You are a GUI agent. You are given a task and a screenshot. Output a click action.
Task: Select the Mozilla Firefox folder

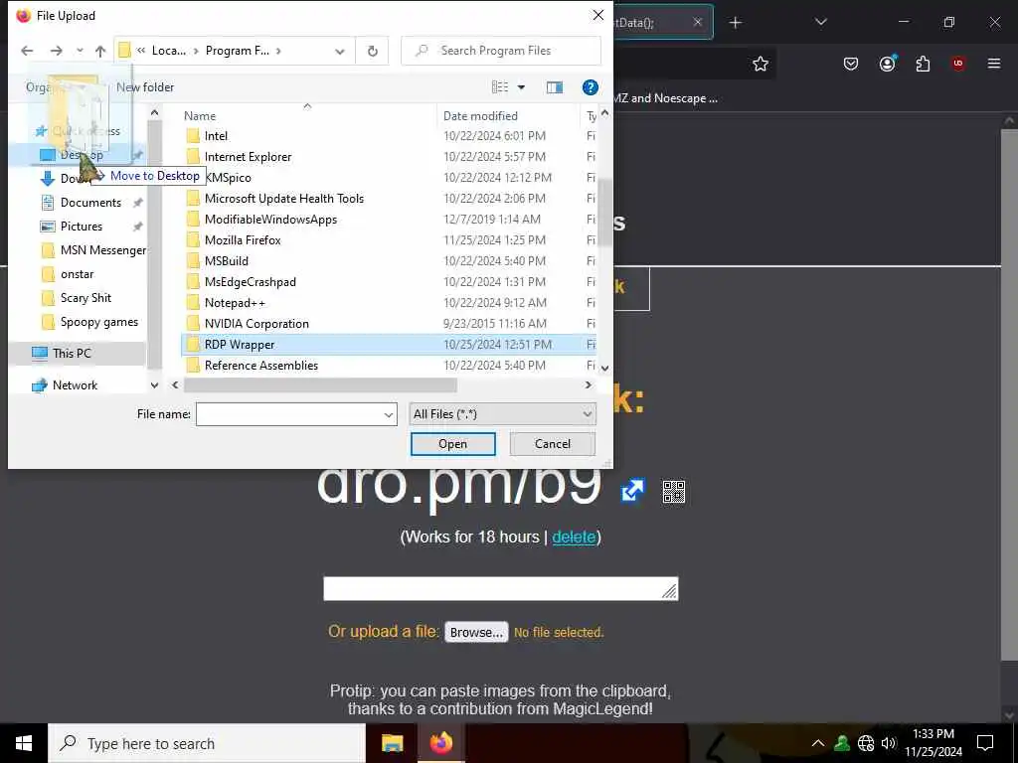tap(243, 240)
